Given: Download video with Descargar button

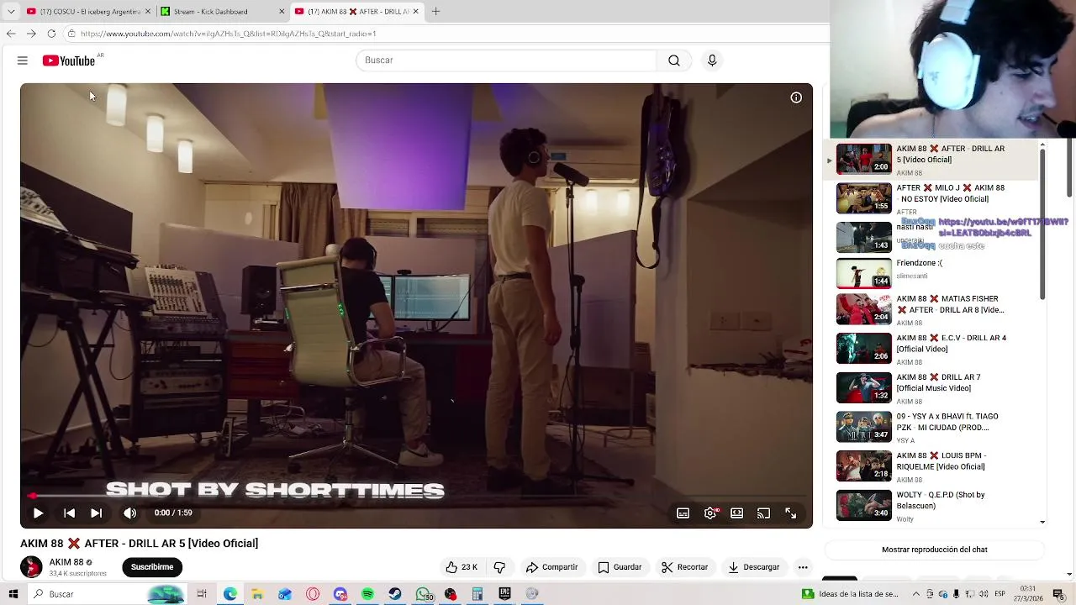Looking at the screenshot, I should (754, 567).
